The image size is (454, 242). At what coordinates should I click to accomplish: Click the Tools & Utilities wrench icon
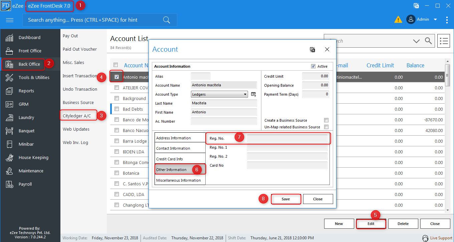click(x=9, y=78)
